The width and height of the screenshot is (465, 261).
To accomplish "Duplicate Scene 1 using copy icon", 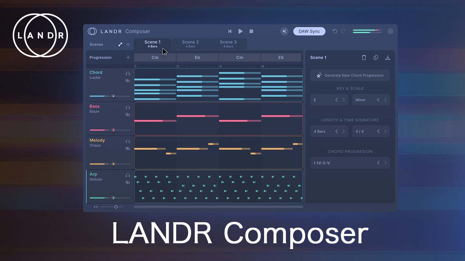I will tap(376, 58).
